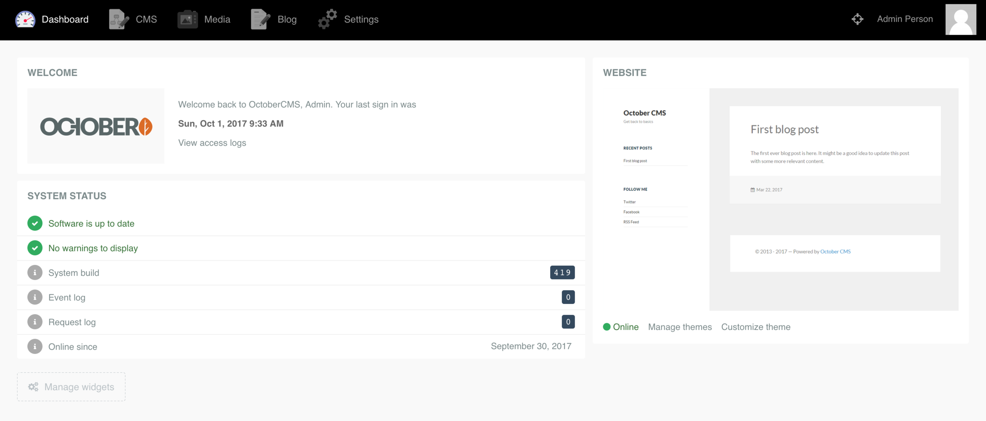Click RSS Feed in the Follow Me list
Screen dimensions: 986x421
(631, 222)
